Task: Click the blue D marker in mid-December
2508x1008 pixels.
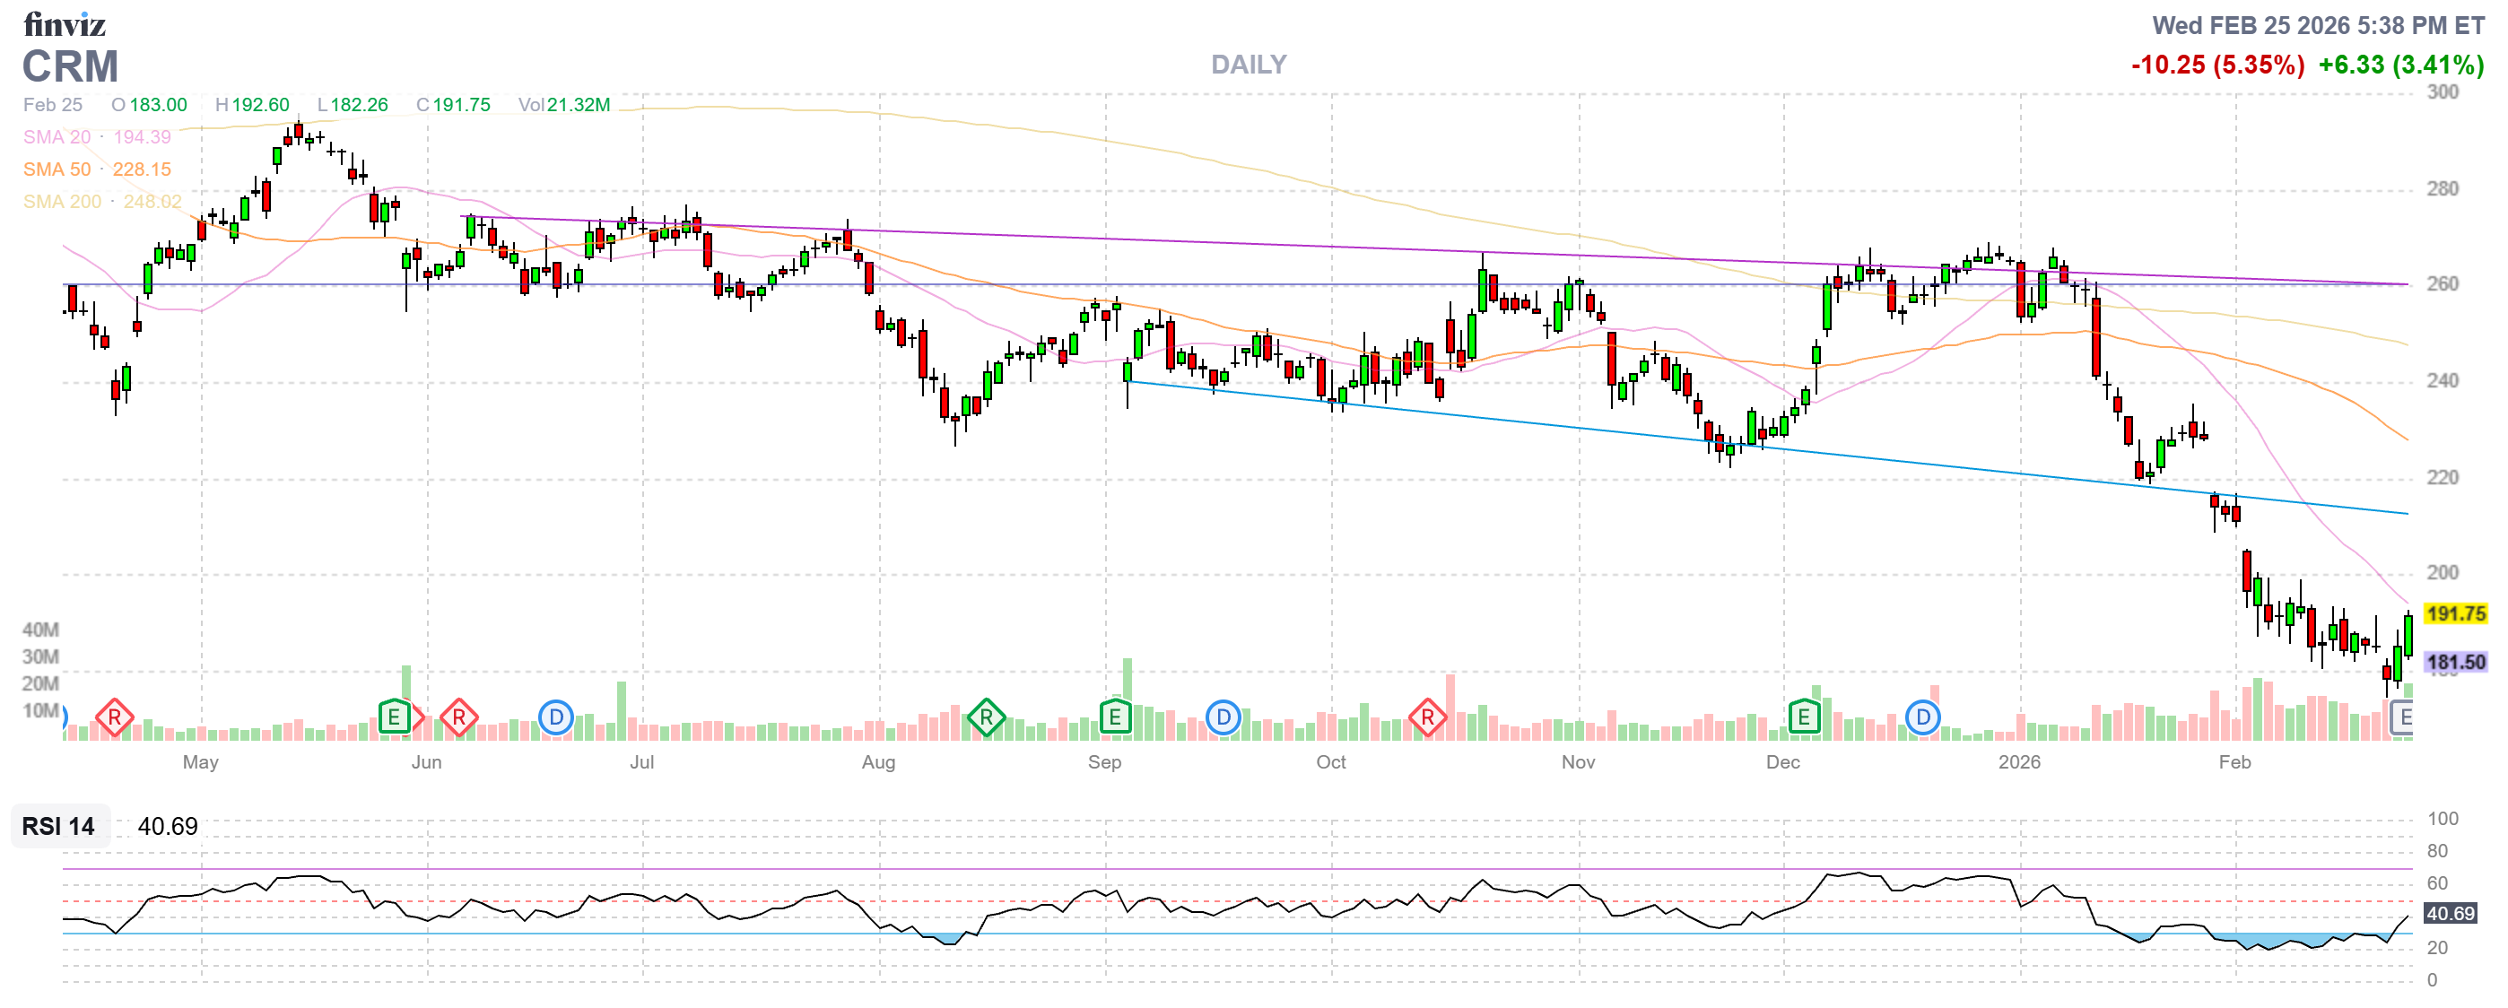Action: coord(1922,719)
